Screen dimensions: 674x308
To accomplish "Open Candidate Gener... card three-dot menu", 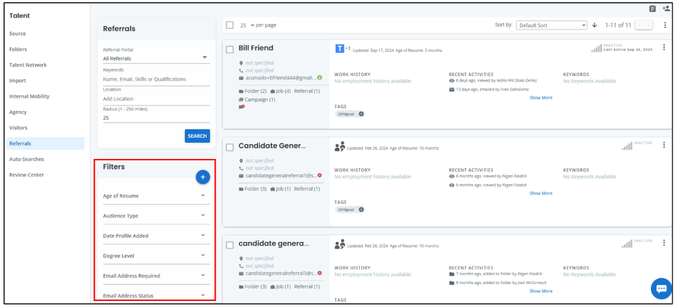I will coord(664,146).
